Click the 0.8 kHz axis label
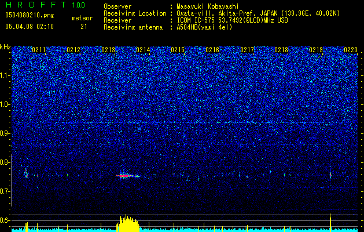 [5, 162]
